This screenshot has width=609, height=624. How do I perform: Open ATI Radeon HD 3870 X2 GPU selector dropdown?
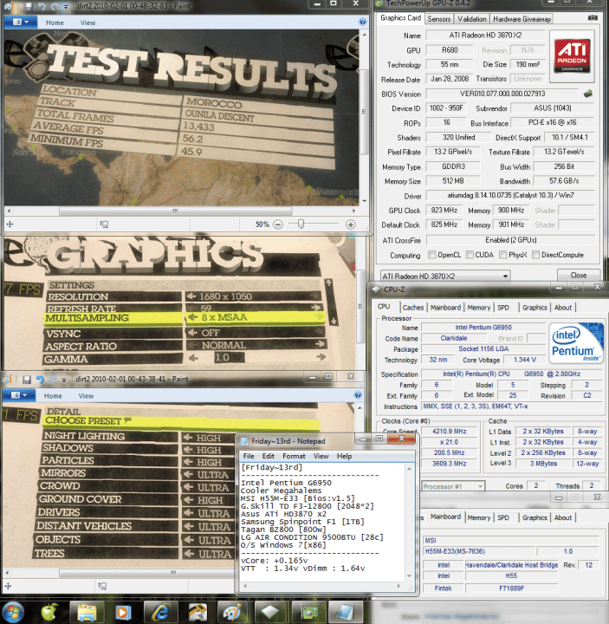click(x=444, y=276)
